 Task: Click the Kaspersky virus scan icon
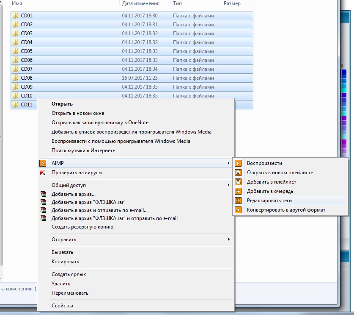tap(42, 173)
